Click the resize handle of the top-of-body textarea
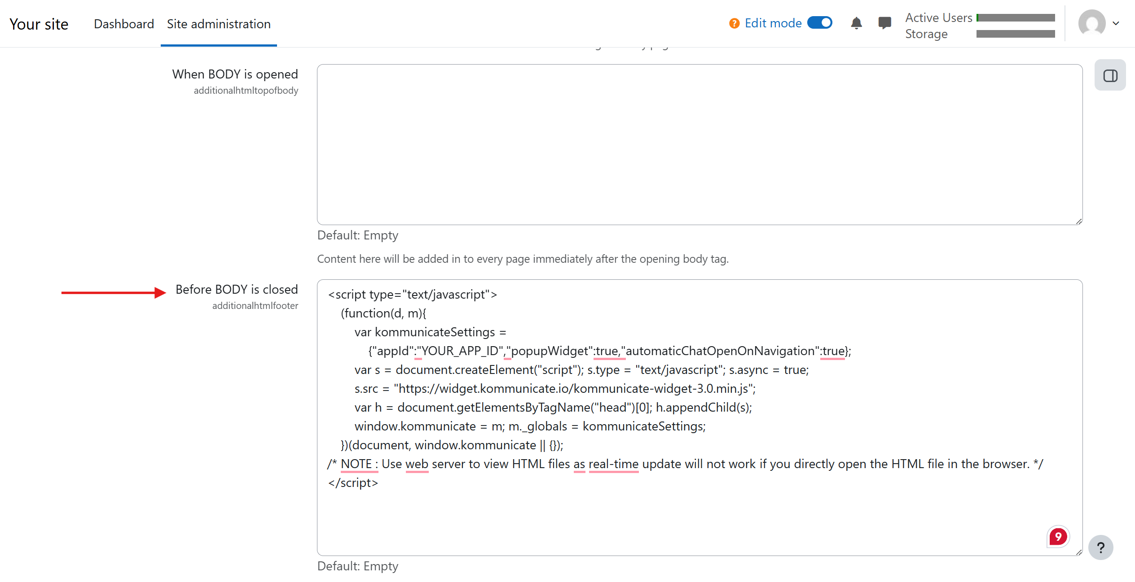Image resolution: width=1135 pixels, height=582 pixels. (x=1078, y=221)
